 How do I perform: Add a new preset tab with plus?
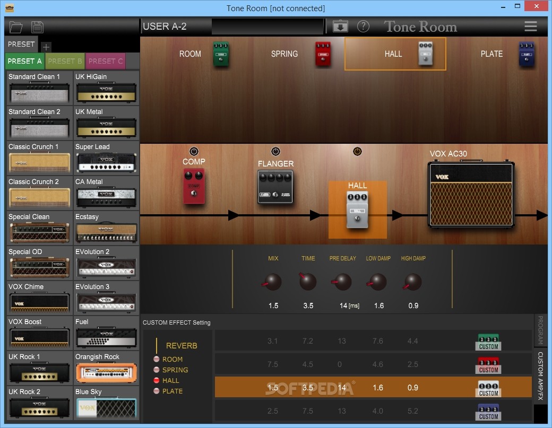click(46, 47)
